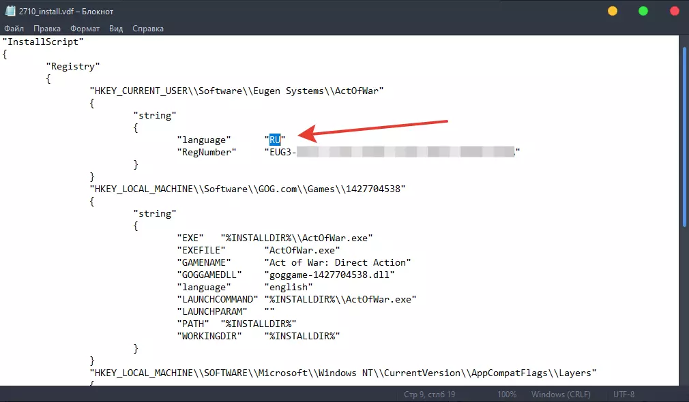Viewport: 689px width, 402px height.
Task: Click the green maximize button
Action: click(643, 11)
